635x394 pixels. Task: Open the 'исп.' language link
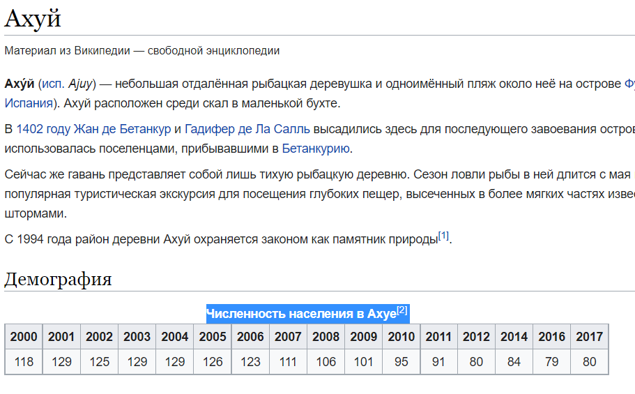click(x=52, y=84)
